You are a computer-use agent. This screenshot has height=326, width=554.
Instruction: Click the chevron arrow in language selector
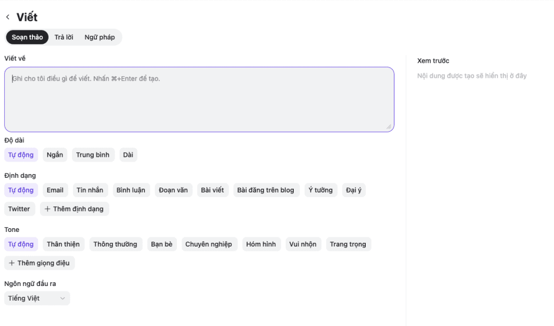click(x=62, y=298)
